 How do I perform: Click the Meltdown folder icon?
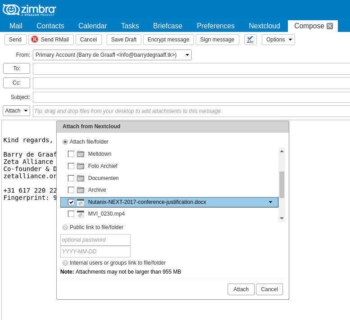click(81, 154)
